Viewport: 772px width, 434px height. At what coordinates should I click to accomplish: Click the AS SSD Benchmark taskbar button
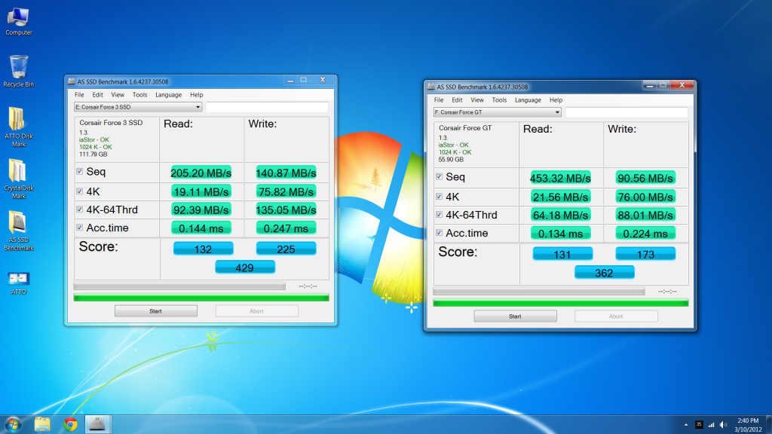coord(97,424)
